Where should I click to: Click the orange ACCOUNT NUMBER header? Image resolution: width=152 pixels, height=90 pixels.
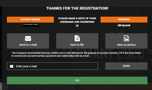30,19
